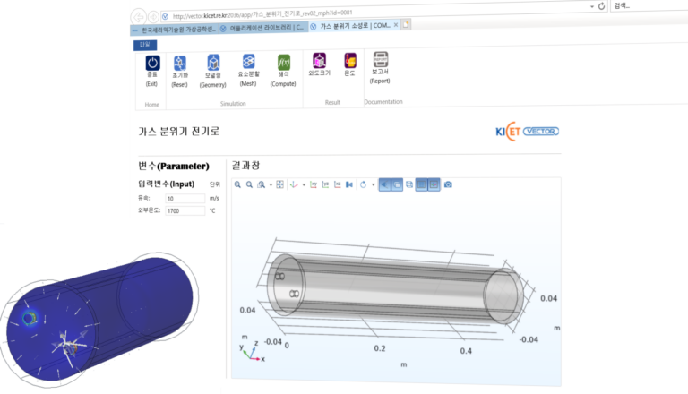Click the Exit (종료) power icon
688x394 pixels.
click(x=151, y=64)
